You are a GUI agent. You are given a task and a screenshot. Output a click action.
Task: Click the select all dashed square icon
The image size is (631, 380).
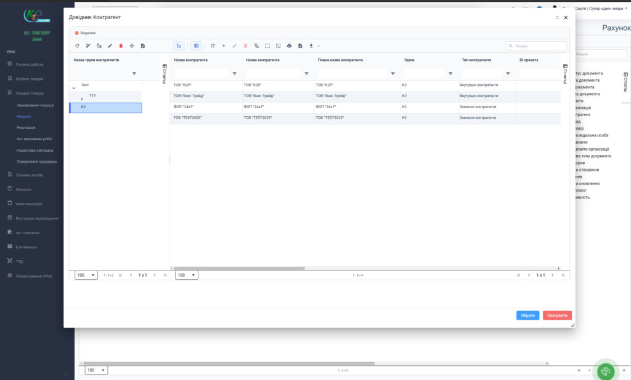tap(267, 46)
